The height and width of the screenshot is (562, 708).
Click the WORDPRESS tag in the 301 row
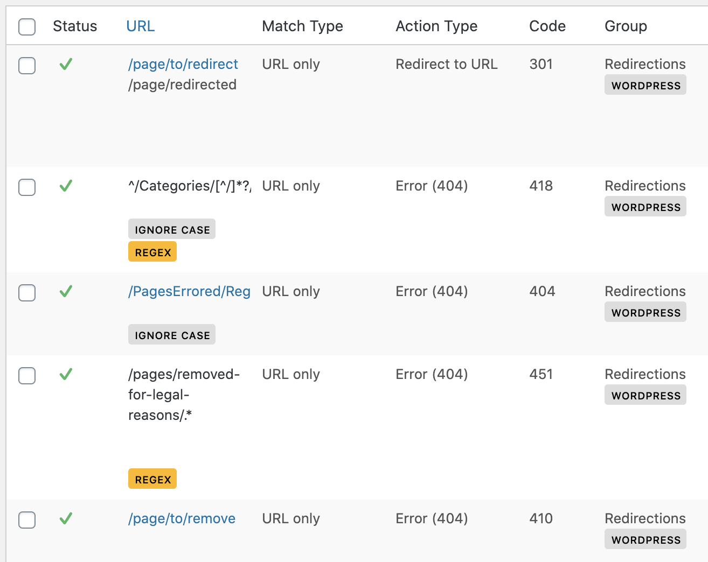(x=645, y=86)
